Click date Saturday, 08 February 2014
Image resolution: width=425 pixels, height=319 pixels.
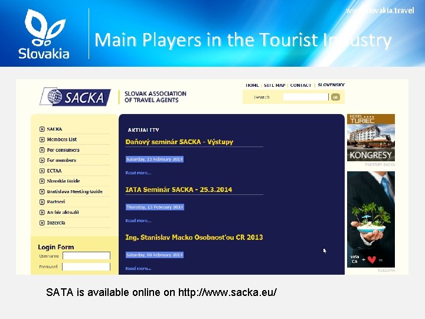coord(155,255)
